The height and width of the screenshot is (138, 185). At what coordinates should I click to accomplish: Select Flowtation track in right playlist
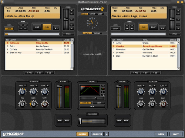point(144,49)
